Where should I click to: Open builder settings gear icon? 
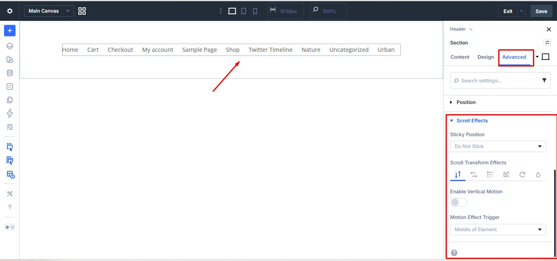tap(10, 11)
